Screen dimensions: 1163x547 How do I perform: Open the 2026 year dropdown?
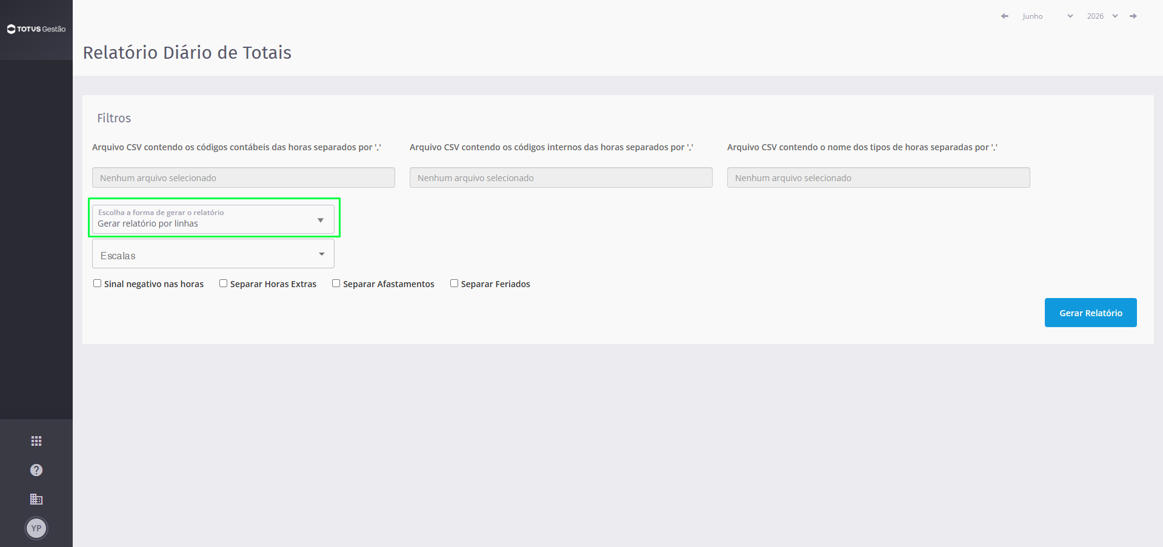click(x=1102, y=16)
